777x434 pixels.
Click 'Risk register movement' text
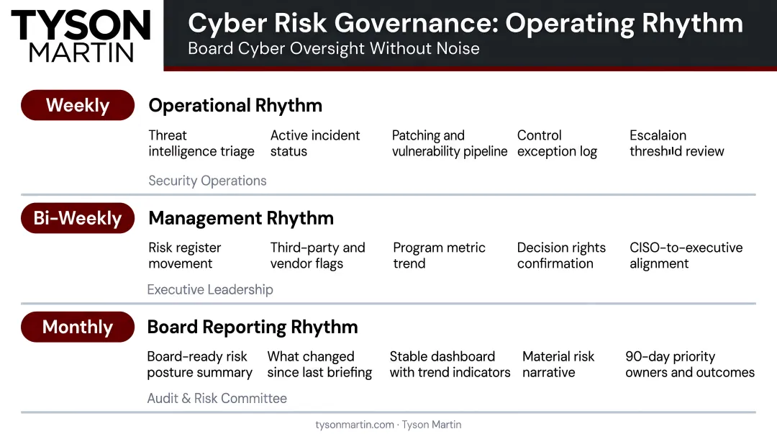pyautogui.click(x=184, y=256)
